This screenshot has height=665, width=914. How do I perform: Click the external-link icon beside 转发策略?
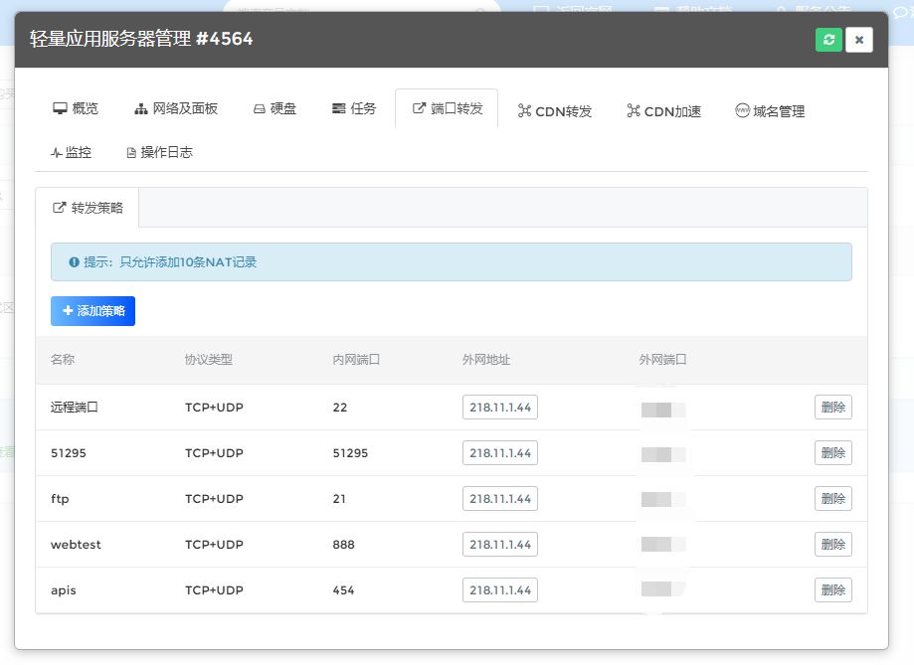pos(60,208)
